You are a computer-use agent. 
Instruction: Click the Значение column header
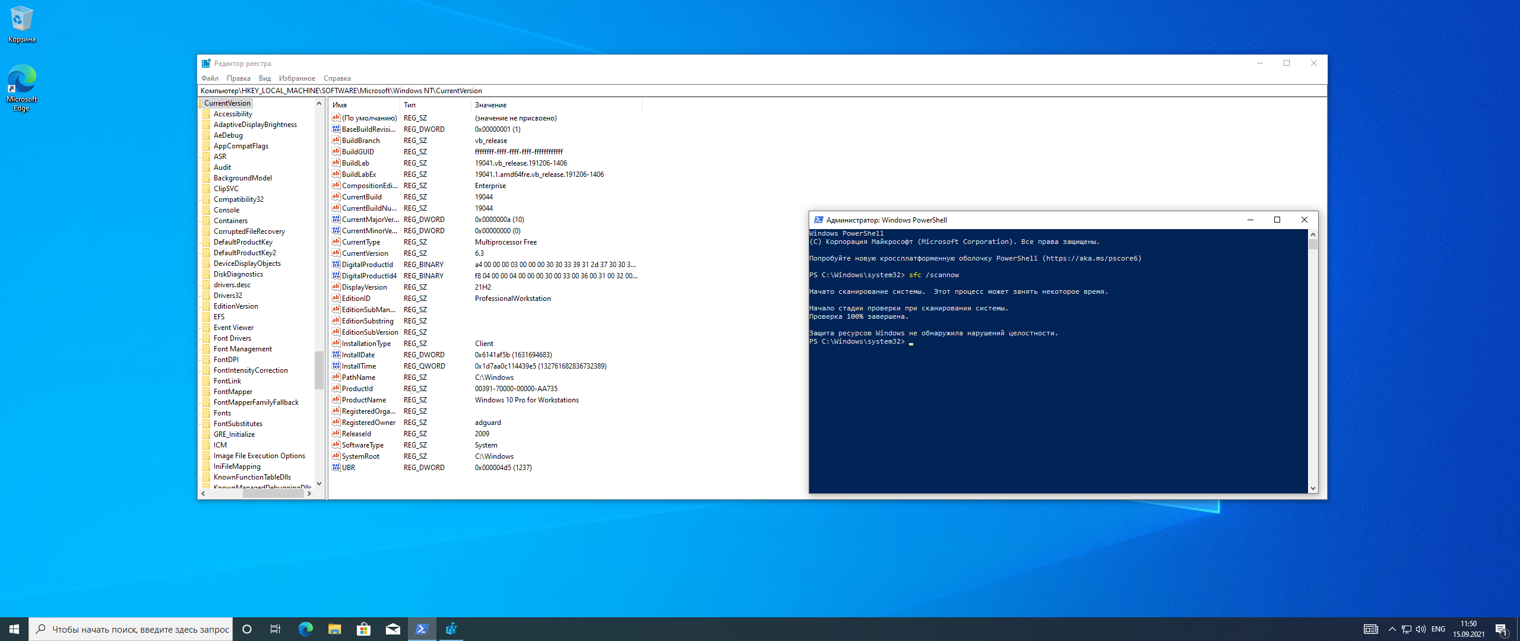(556, 105)
